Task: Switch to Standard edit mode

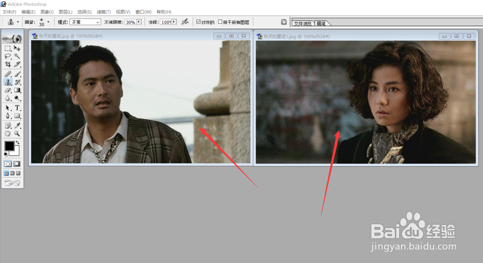Action: pos(8,164)
